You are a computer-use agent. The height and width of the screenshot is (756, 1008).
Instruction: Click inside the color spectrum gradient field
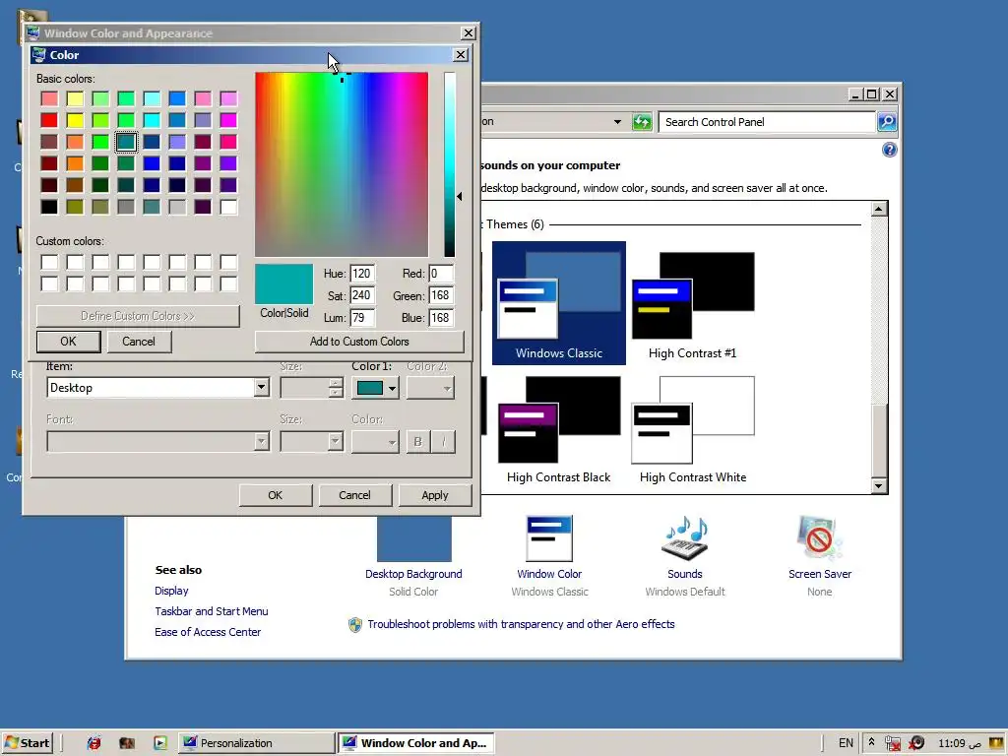342,164
